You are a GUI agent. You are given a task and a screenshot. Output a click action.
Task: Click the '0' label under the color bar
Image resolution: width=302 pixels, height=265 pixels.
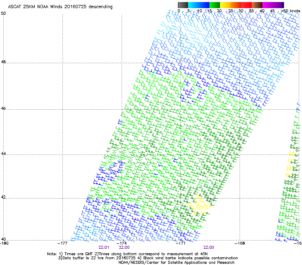coord(179,11)
